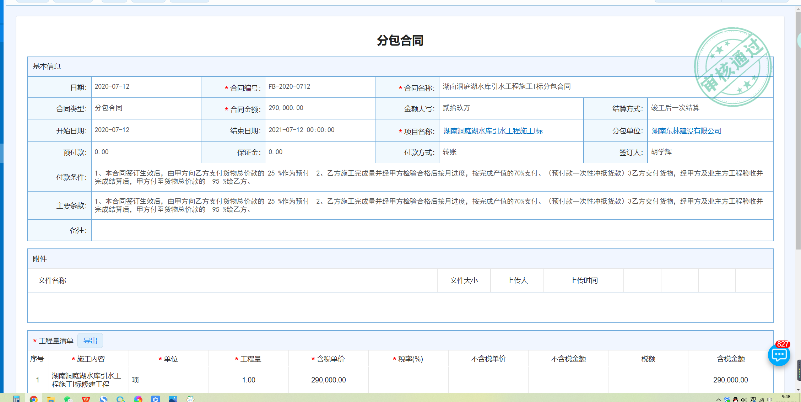
Task: Click the volume speaker tray icon
Action: click(744, 400)
